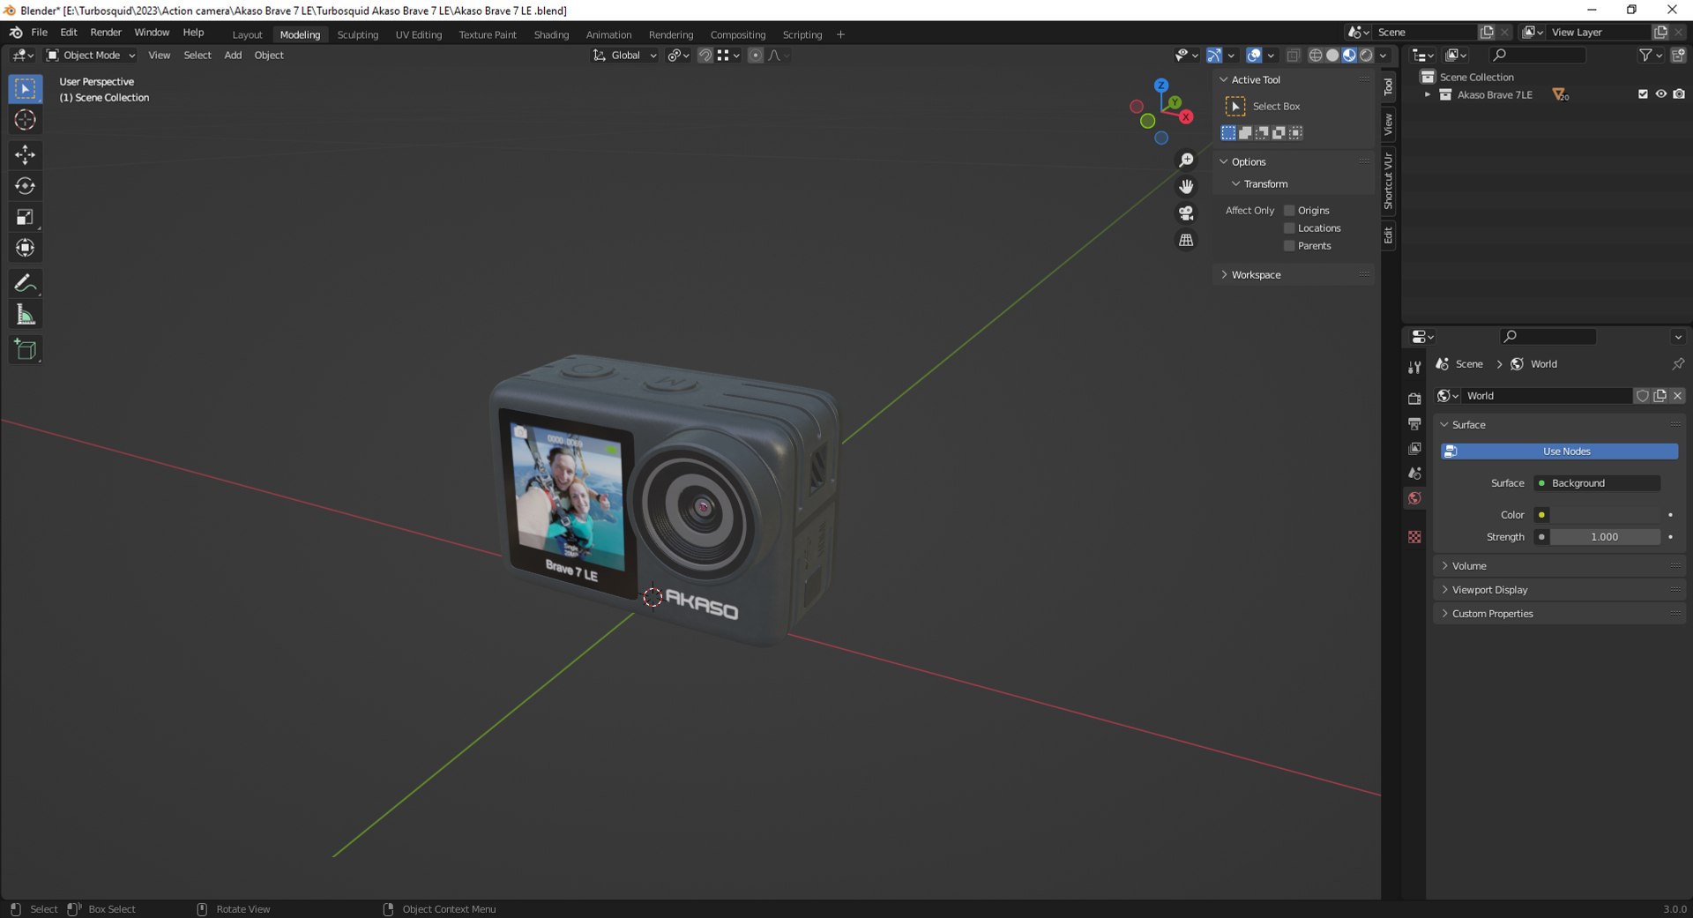Click the Blender logo menu icon
Image resolution: width=1693 pixels, height=918 pixels.
click(16, 33)
